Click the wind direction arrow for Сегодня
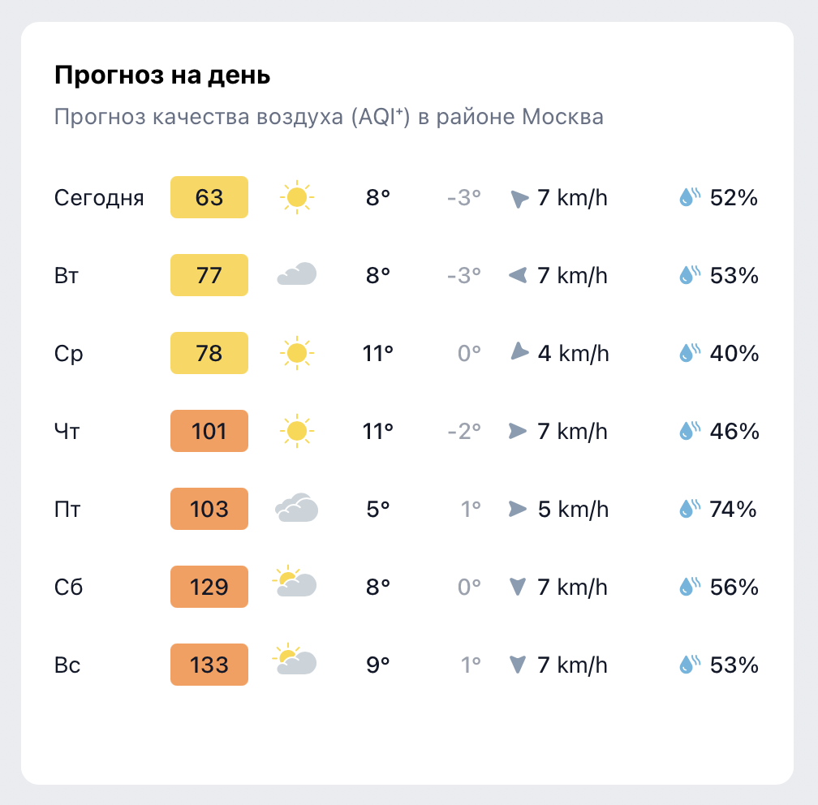The image size is (818, 805). pyautogui.click(x=519, y=198)
